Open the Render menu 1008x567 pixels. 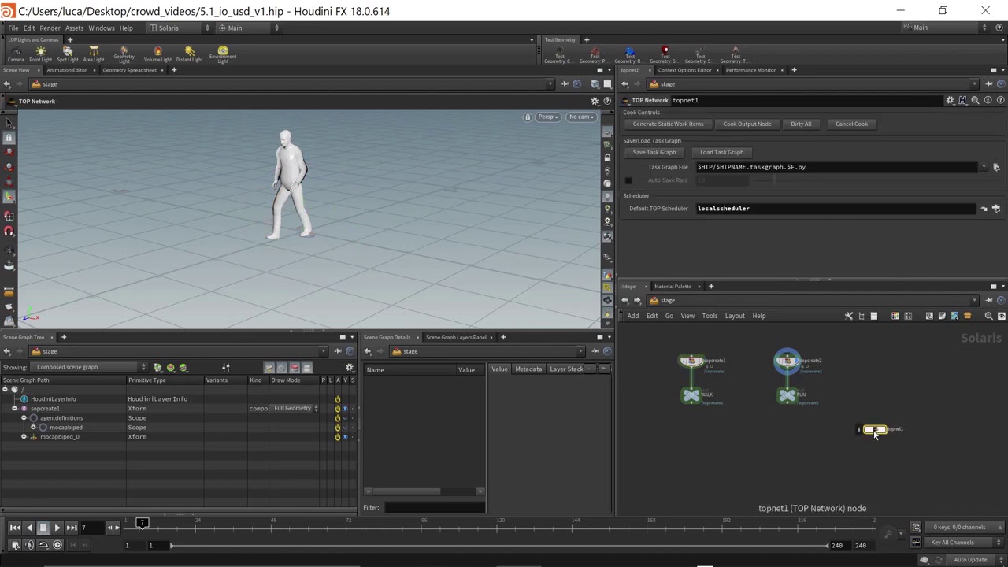[50, 28]
